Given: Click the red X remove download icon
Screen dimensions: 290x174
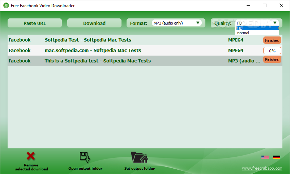Looking at the screenshot, I should tap(31, 156).
